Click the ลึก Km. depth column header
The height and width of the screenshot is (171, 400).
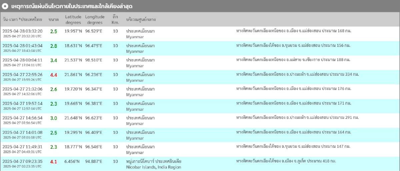click(x=115, y=20)
